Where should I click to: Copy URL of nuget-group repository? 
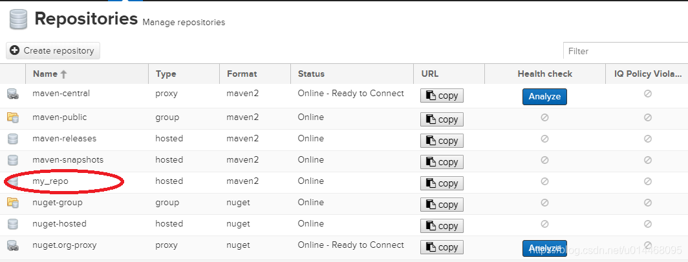(x=442, y=205)
